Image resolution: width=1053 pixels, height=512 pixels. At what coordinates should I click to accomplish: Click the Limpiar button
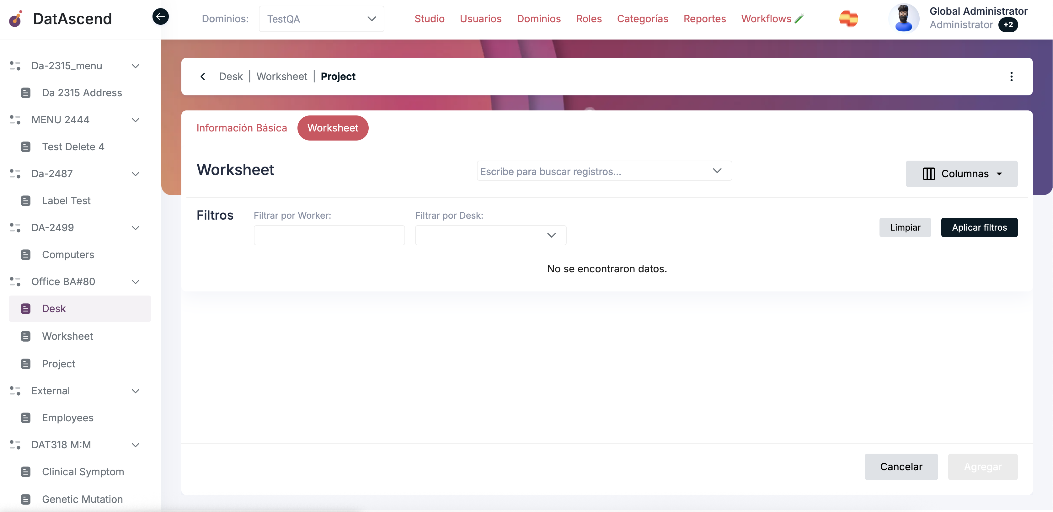[x=905, y=227]
